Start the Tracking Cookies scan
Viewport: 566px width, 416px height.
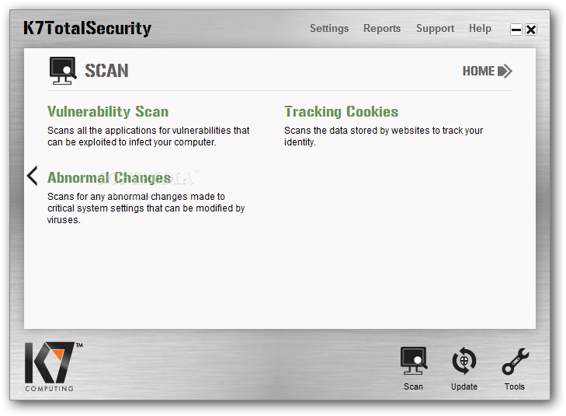click(x=341, y=112)
